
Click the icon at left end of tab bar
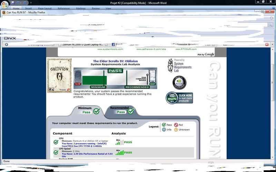(7, 45)
